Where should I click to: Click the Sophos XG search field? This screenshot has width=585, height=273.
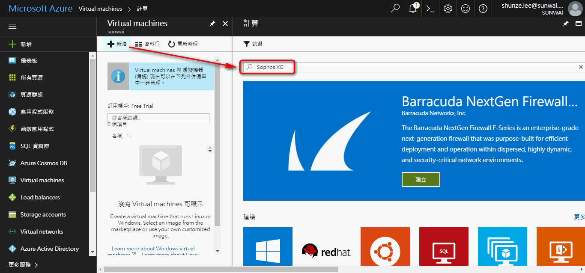(x=414, y=67)
